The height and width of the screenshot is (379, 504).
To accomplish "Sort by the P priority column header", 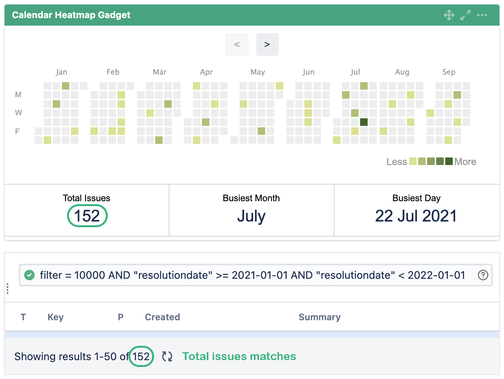I will tap(121, 317).
